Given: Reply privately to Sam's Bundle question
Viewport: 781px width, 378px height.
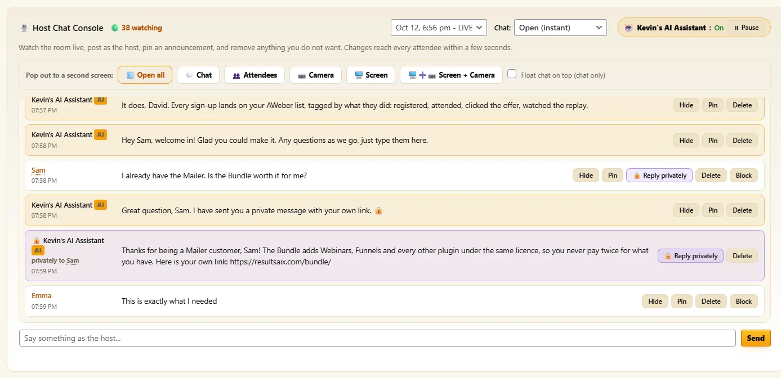Looking at the screenshot, I should [659, 175].
